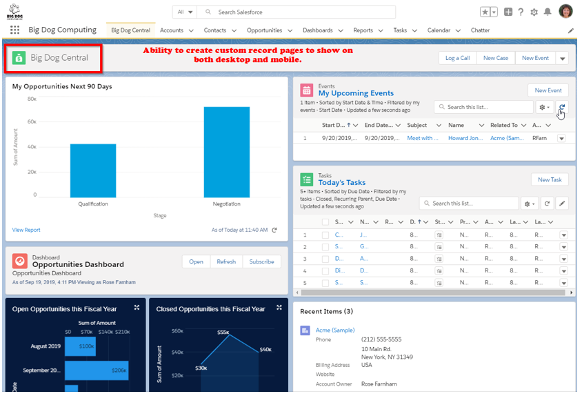582x396 pixels.
Task: Click status icon in task row 5
Action: 439,283
